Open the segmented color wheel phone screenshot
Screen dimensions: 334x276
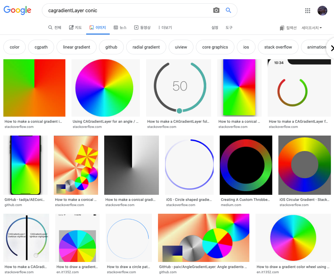pos(78,238)
